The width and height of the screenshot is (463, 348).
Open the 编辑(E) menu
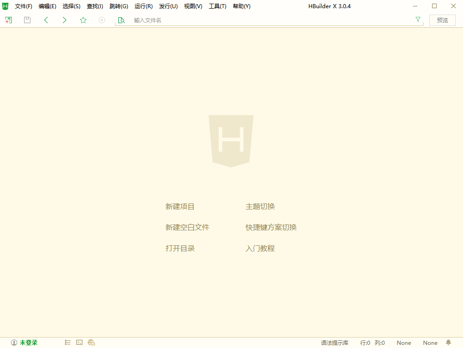(x=47, y=6)
